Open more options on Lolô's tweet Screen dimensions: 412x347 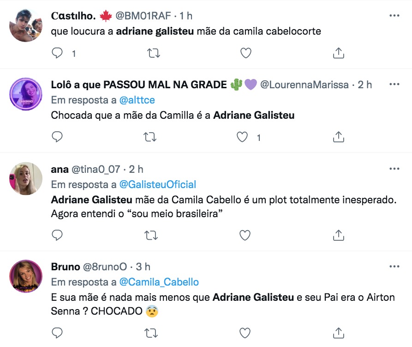click(394, 85)
